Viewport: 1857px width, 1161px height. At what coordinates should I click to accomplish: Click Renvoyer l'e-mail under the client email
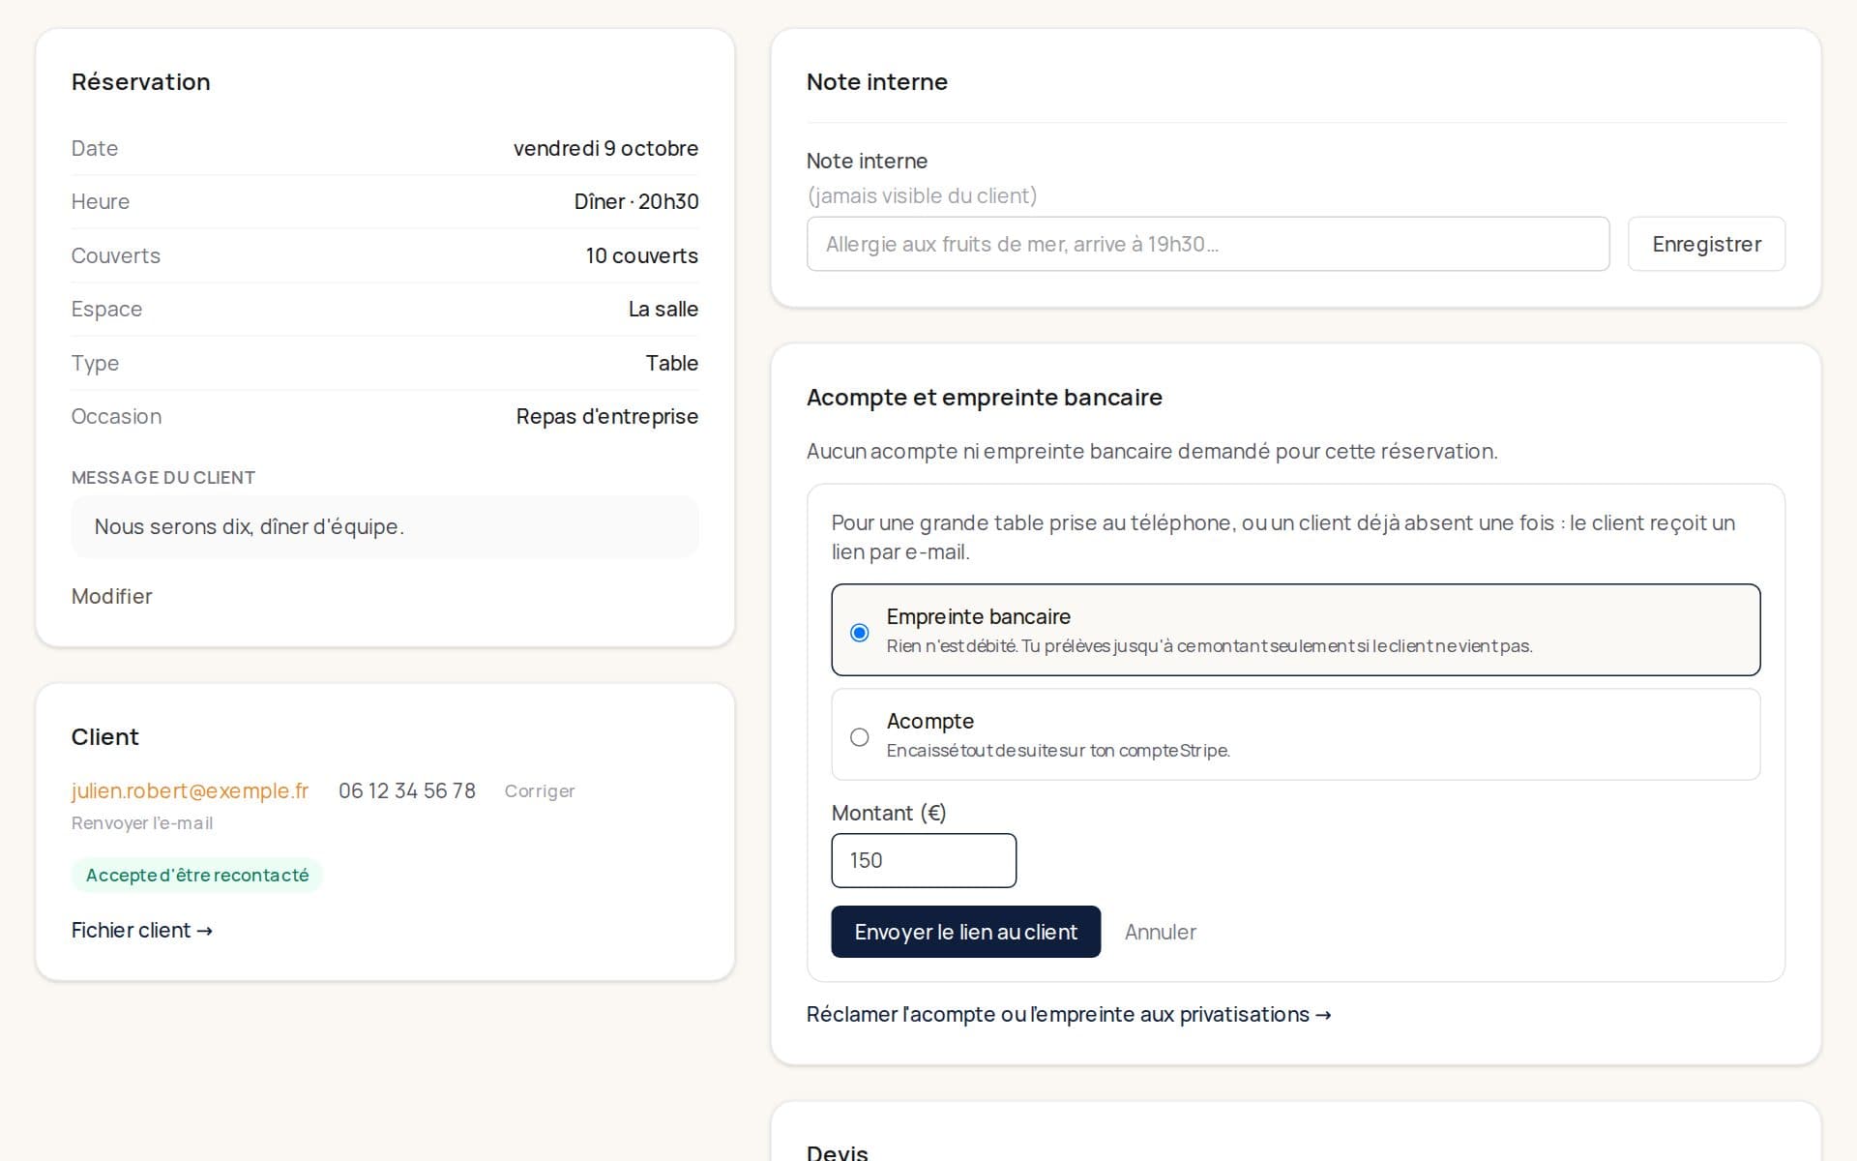[142, 822]
